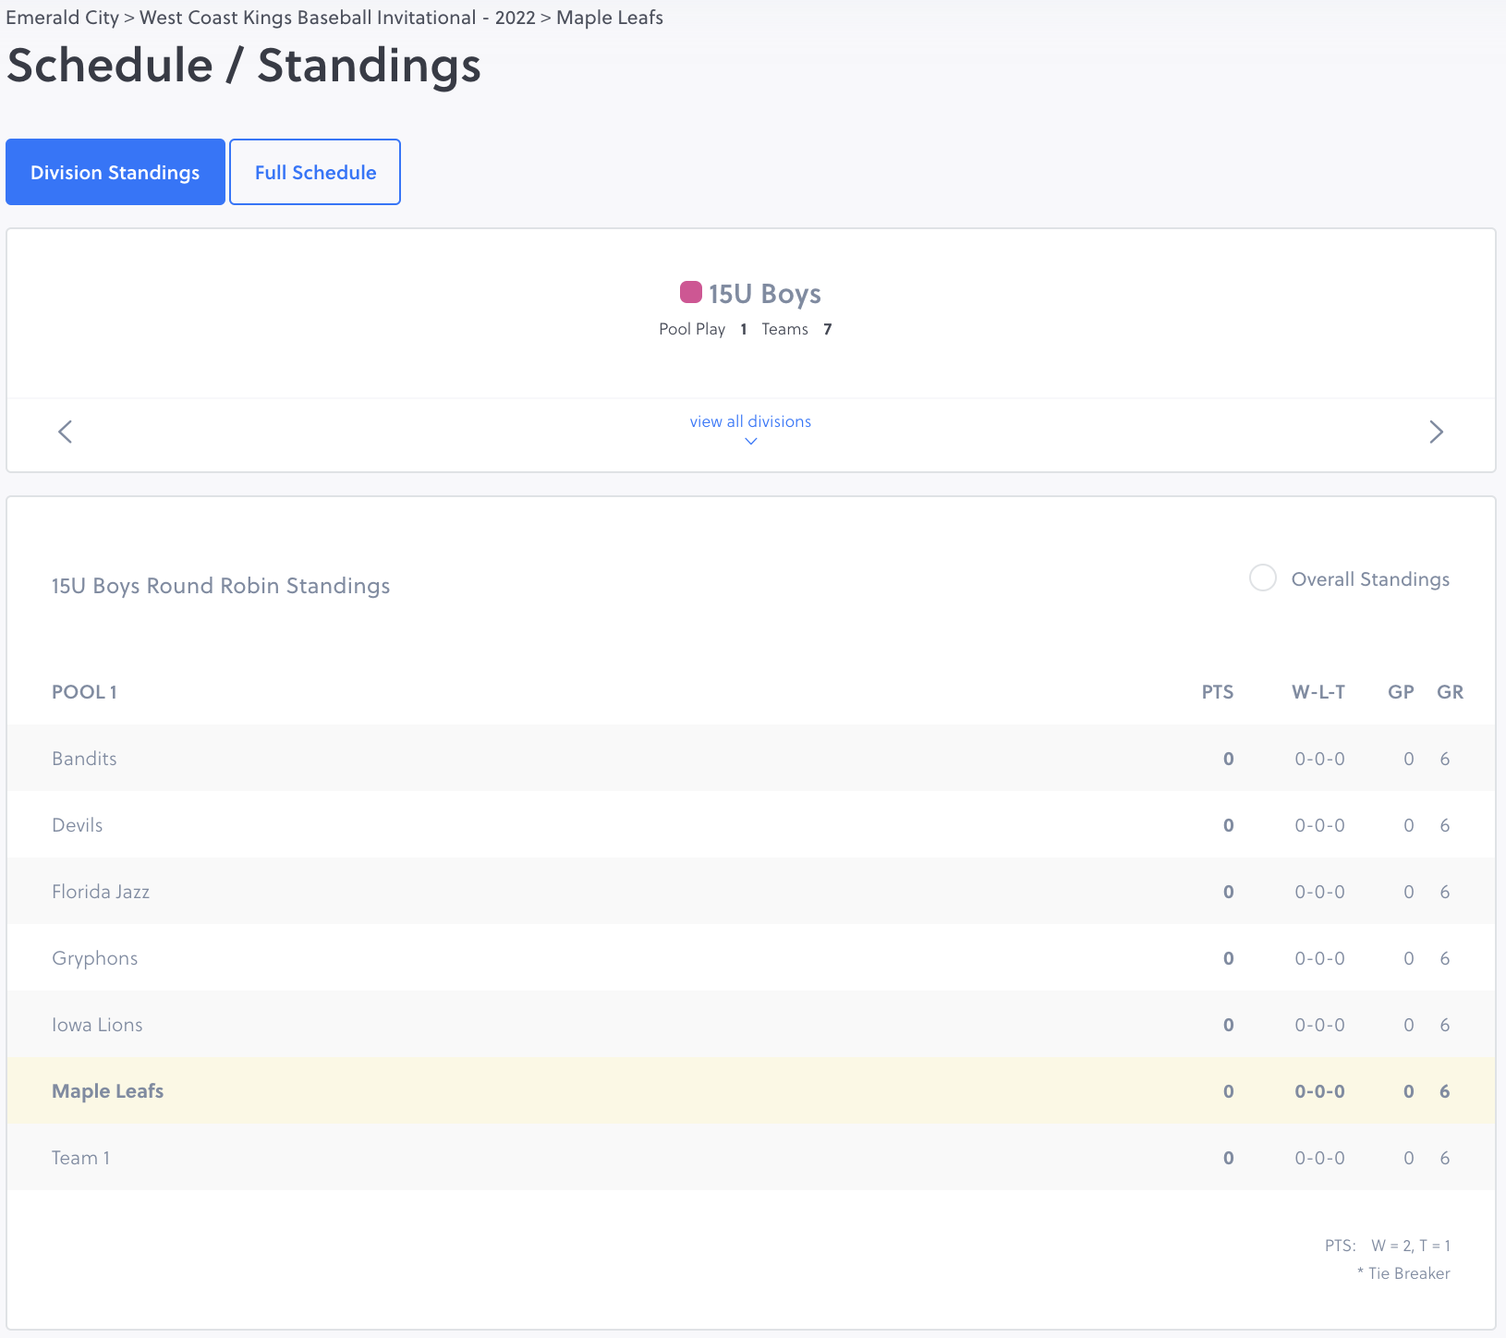The height and width of the screenshot is (1338, 1506).
Task: Click the pink 15U Boys color square
Action: click(690, 293)
